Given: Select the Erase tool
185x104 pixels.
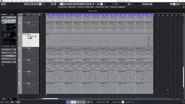Looking at the screenshot, I should click(x=69, y=4).
